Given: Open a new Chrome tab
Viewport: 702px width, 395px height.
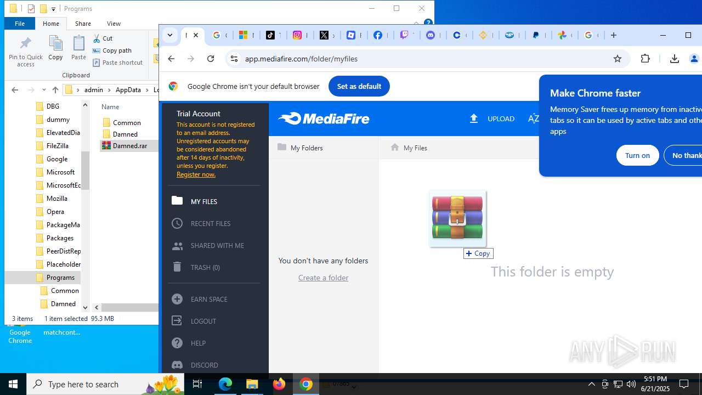Looking at the screenshot, I should [614, 35].
